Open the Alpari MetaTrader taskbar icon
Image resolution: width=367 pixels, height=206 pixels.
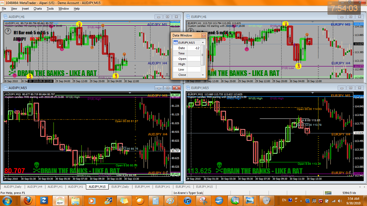pos(60,201)
